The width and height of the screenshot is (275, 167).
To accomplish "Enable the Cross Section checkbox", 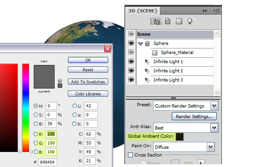I will [130, 155].
